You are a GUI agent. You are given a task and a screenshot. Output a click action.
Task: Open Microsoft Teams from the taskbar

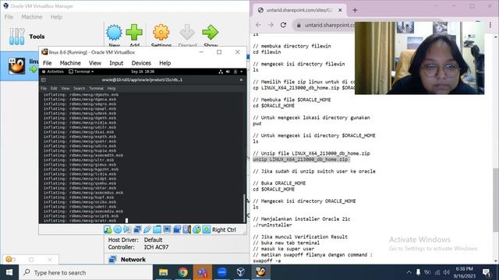(203, 272)
